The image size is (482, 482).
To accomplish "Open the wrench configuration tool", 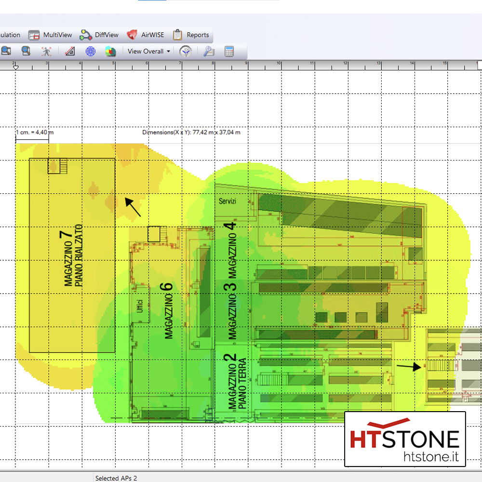I will tap(209, 51).
